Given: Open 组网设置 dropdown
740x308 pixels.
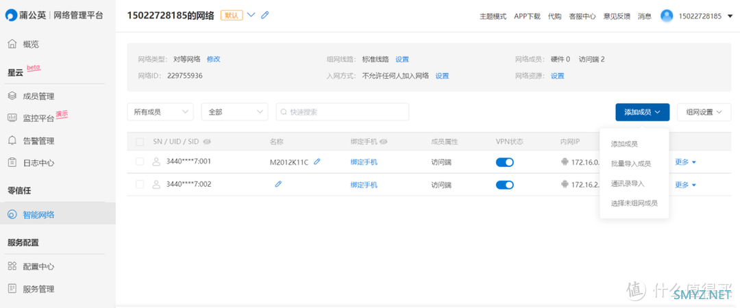Looking at the screenshot, I should point(704,112).
